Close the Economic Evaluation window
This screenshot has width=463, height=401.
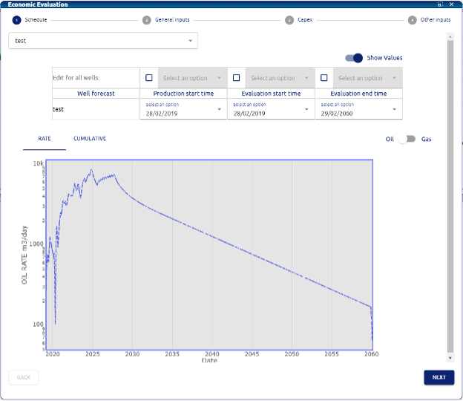click(450, 4)
